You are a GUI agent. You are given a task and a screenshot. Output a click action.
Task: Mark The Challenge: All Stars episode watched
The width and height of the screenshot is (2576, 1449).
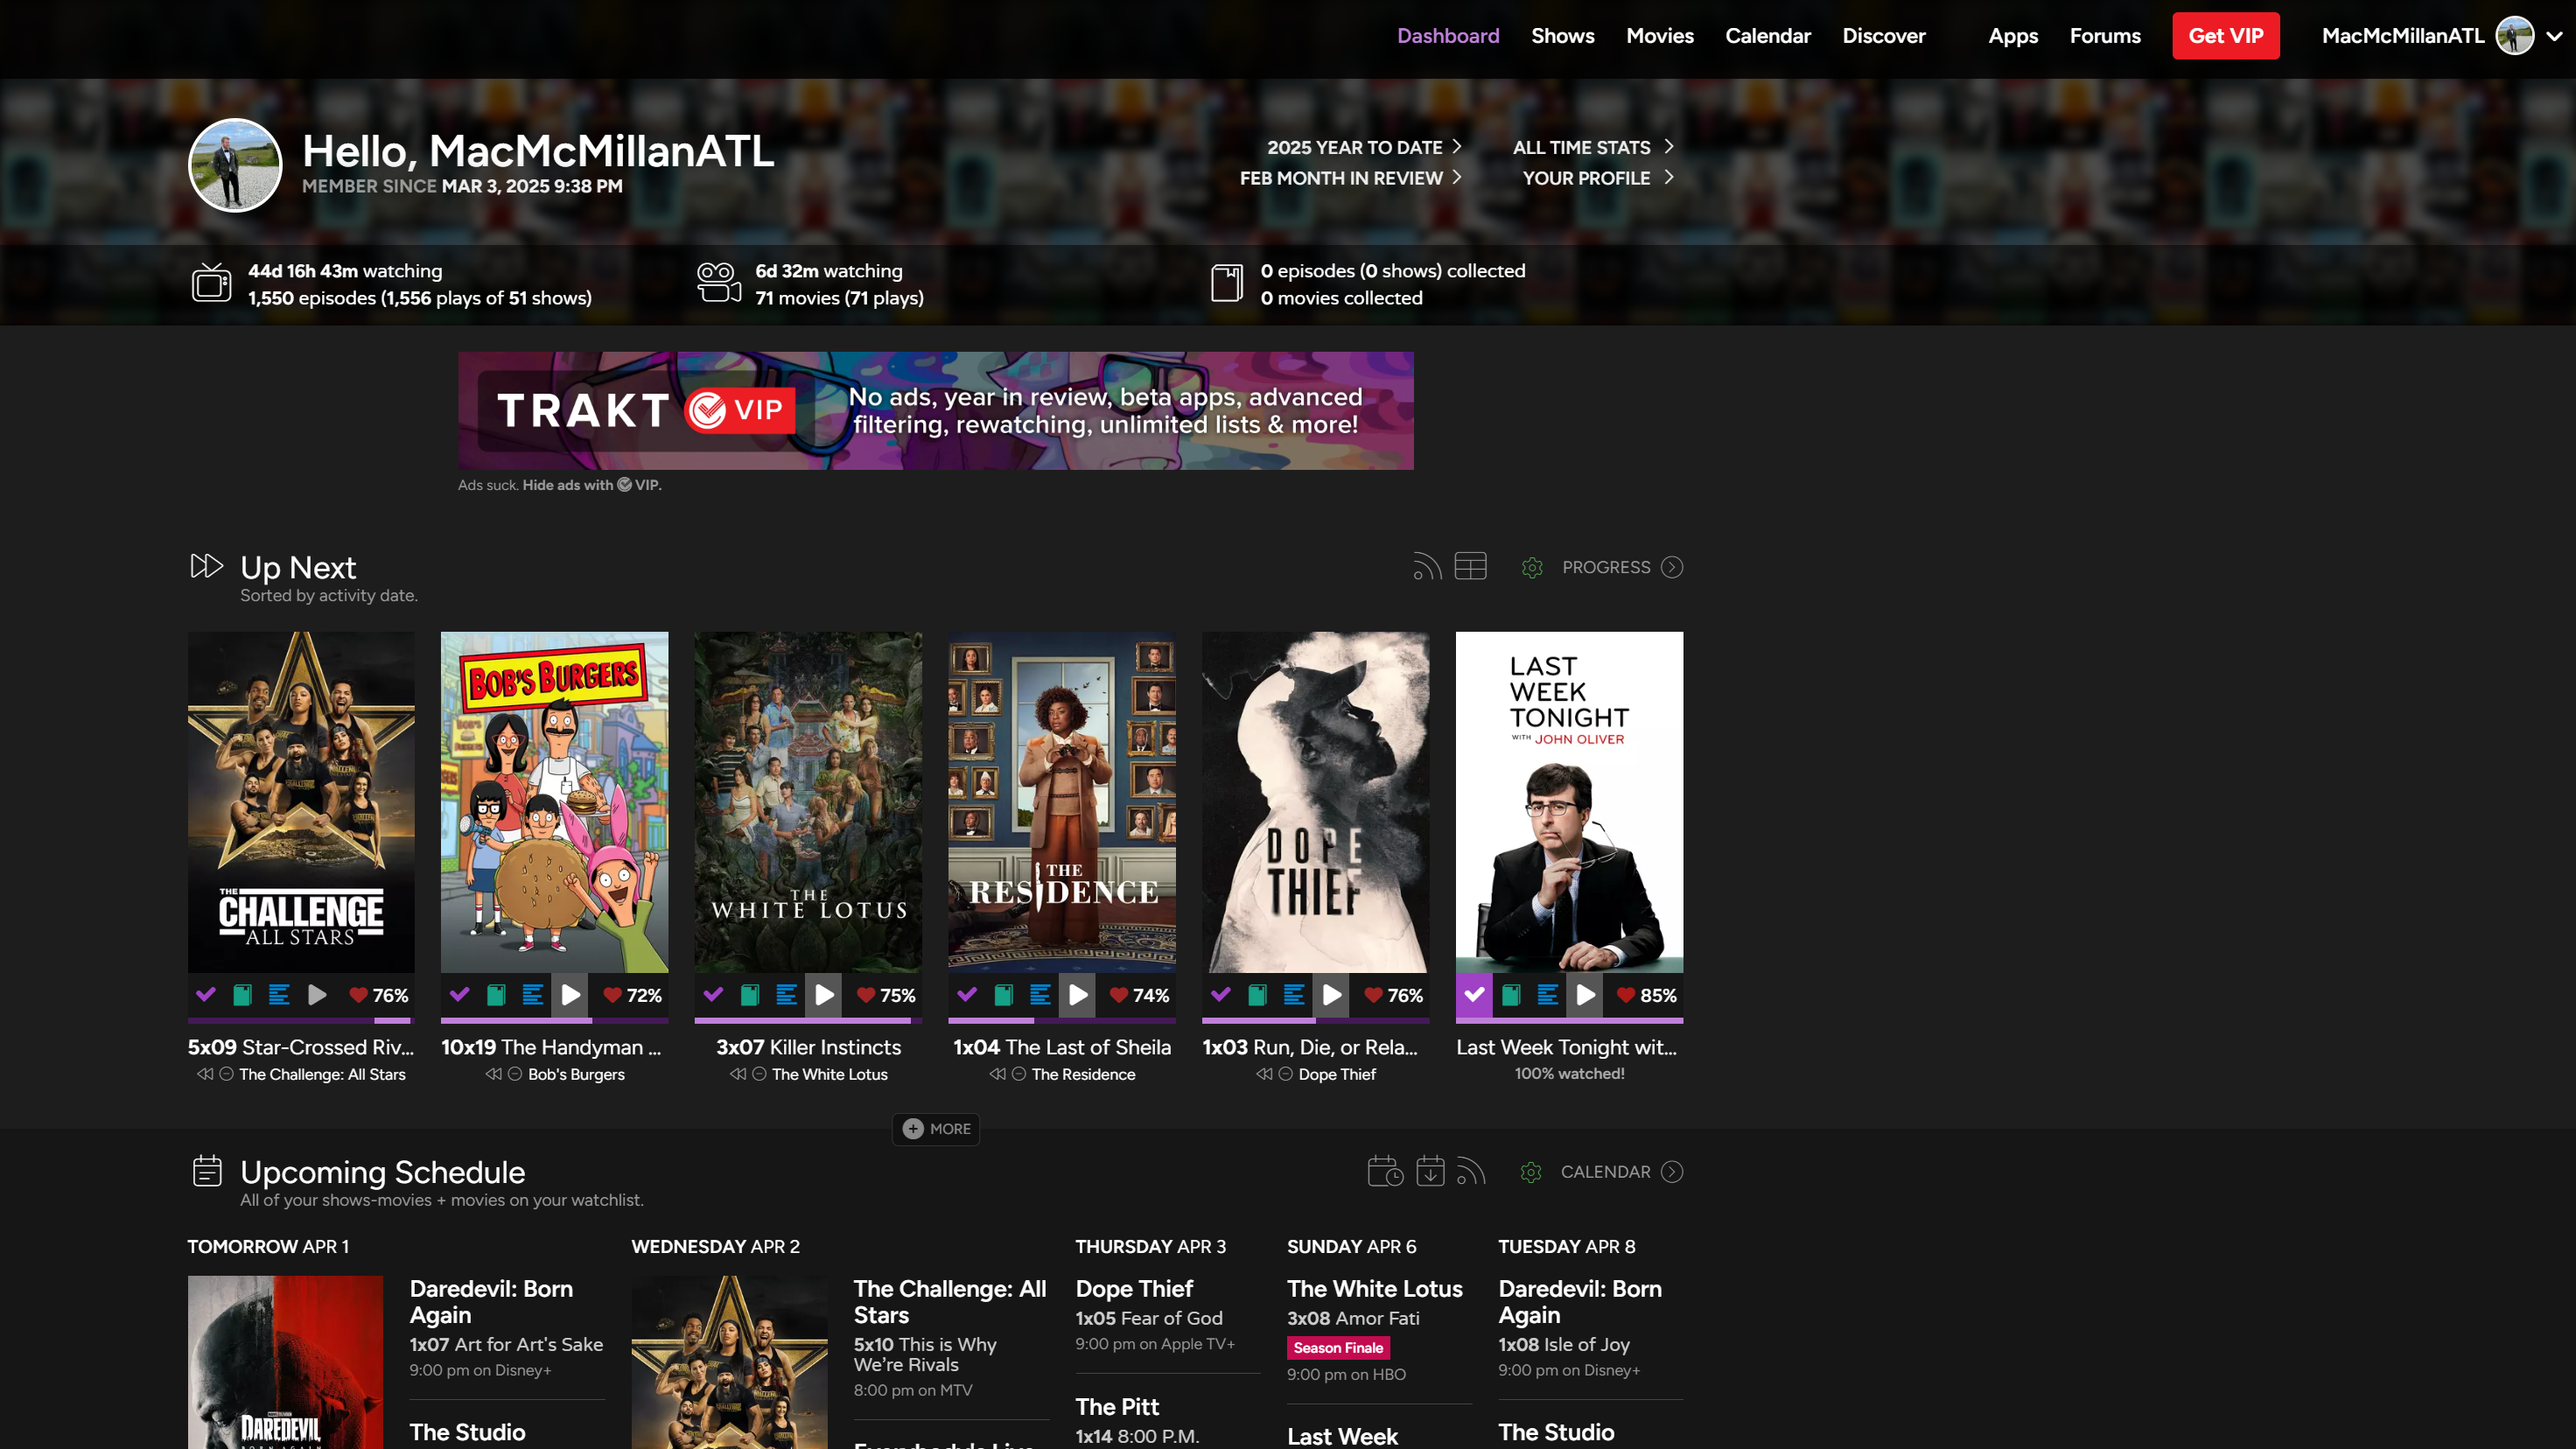coord(206,995)
